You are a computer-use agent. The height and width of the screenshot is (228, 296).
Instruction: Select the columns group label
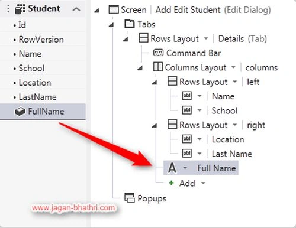coord(262,67)
